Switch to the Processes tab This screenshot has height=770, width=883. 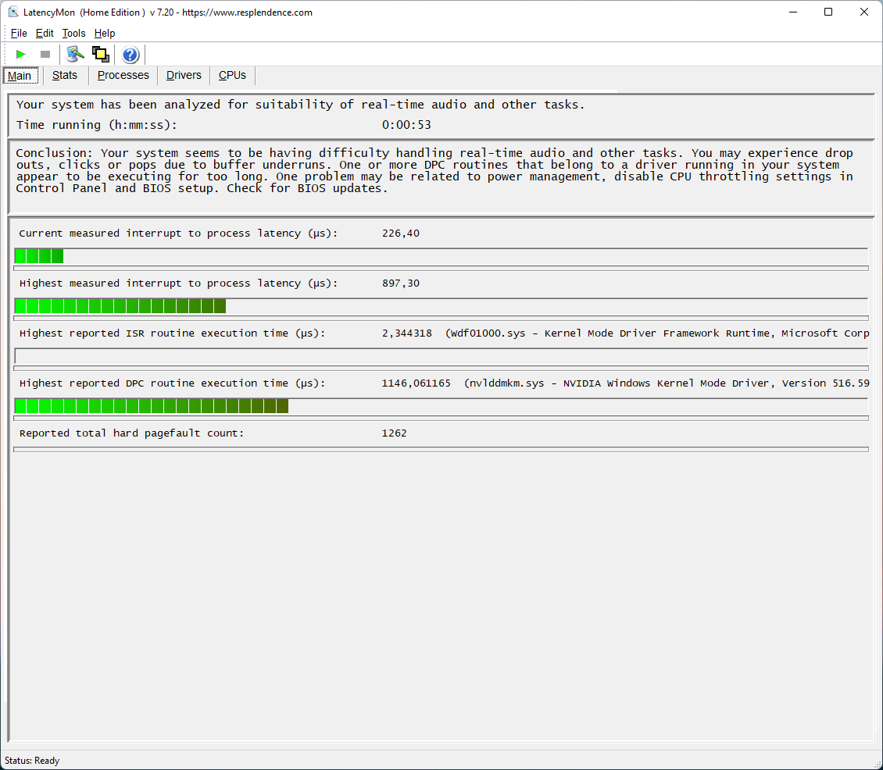[123, 76]
